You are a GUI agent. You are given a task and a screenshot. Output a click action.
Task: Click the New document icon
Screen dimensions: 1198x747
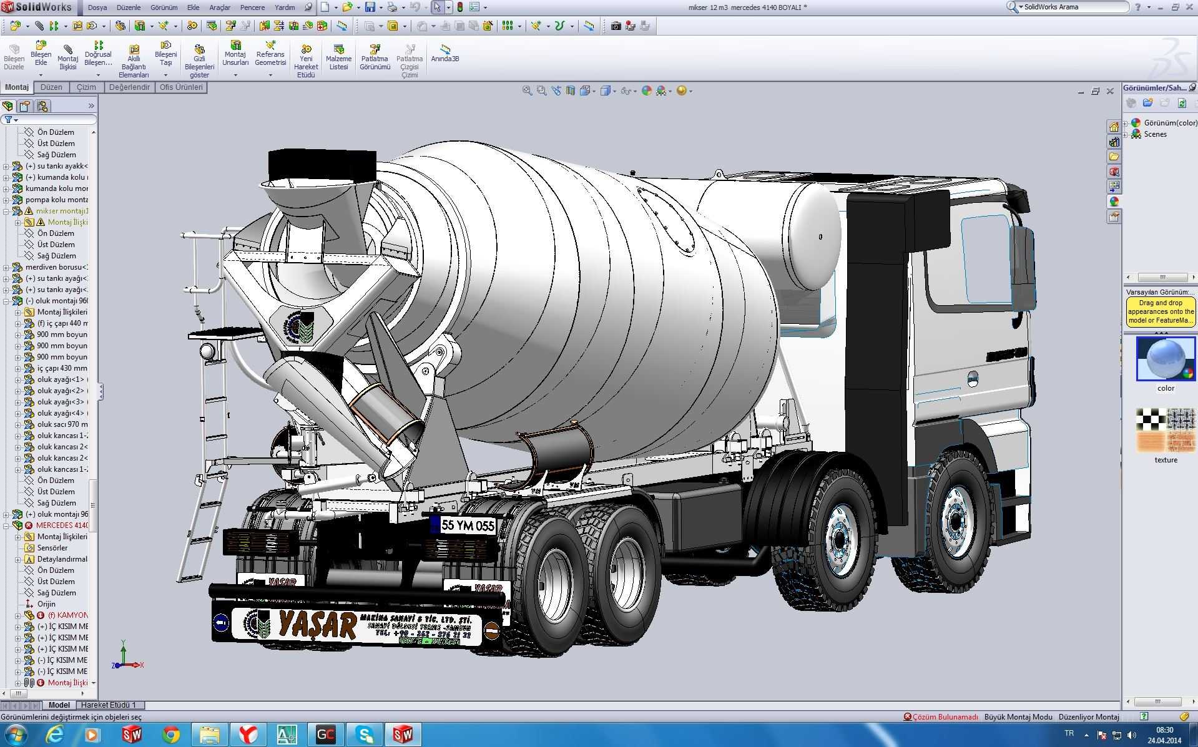325,7
